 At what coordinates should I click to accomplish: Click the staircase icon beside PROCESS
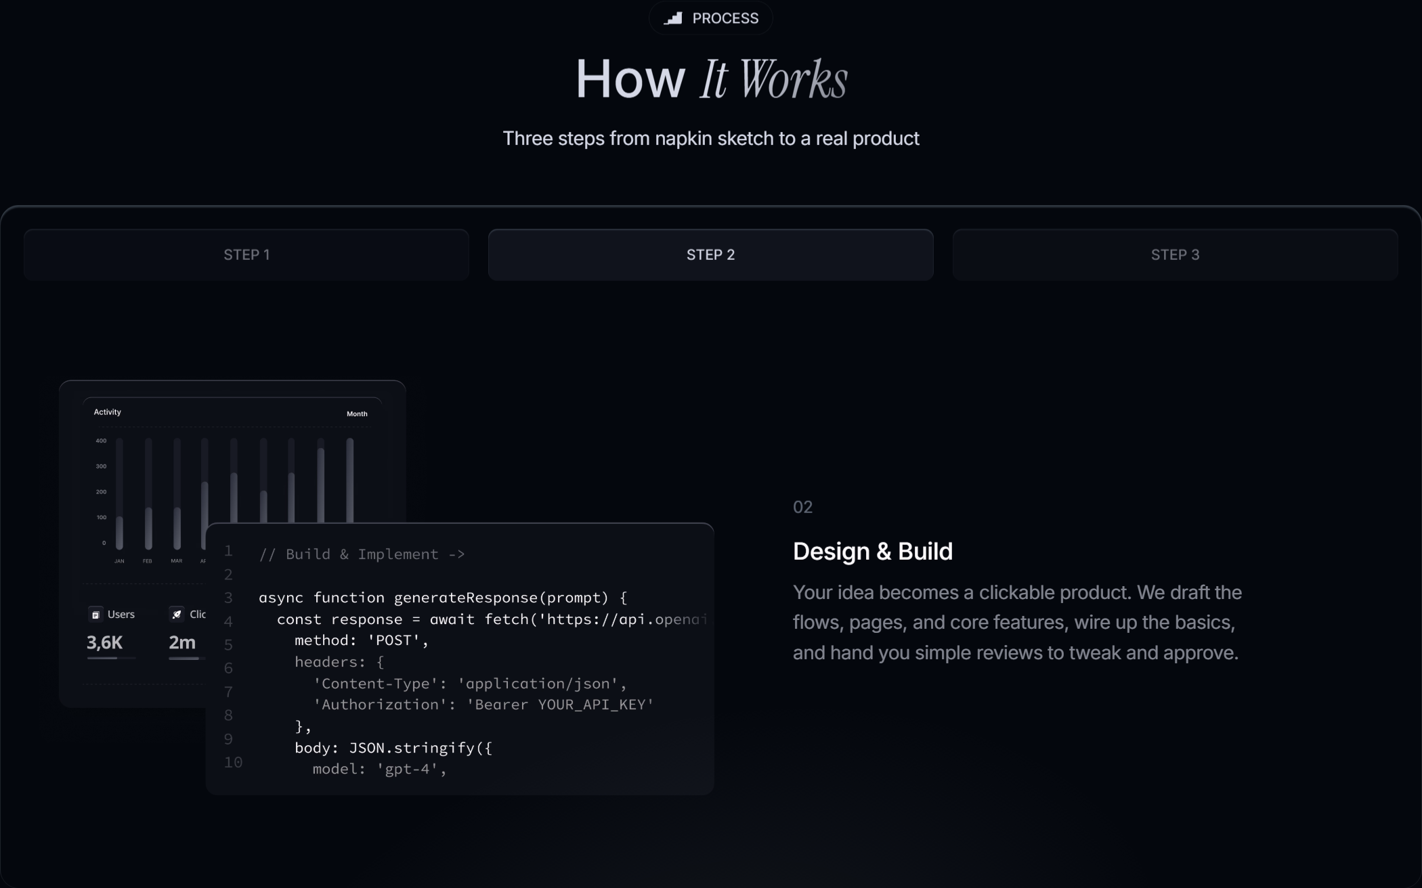pyautogui.click(x=673, y=18)
